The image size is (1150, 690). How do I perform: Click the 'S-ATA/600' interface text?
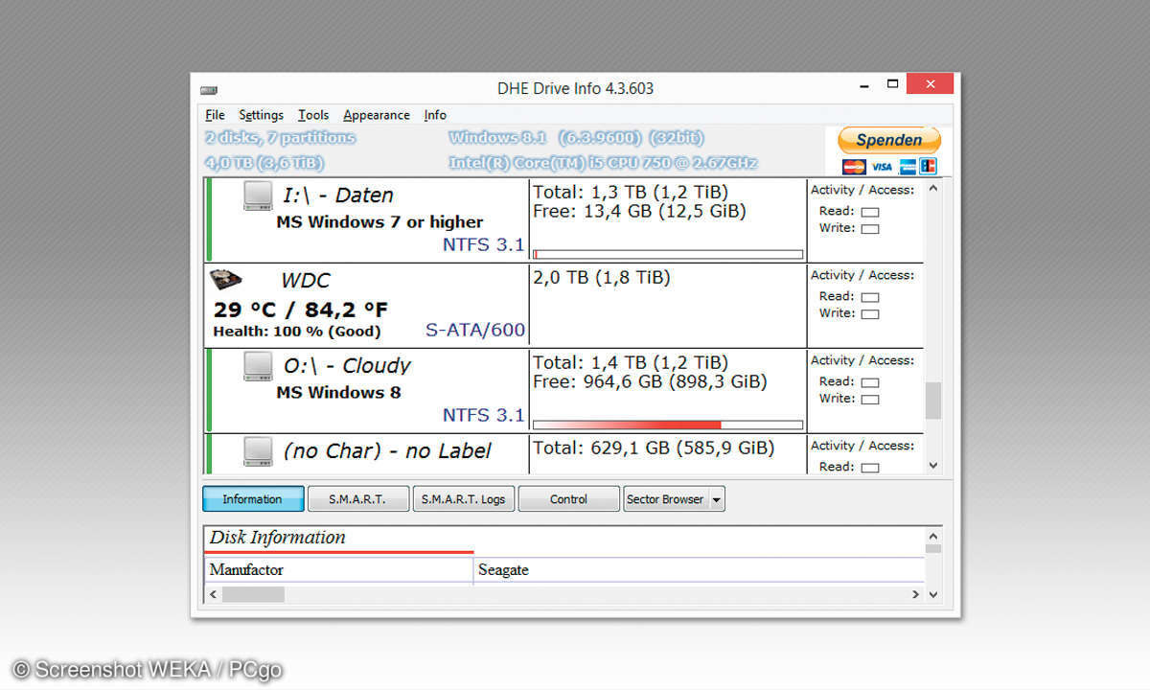tap(475, 331)
